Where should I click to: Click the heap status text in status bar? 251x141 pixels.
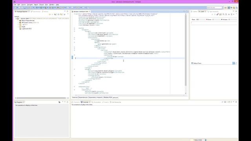[x=198, y=140]
